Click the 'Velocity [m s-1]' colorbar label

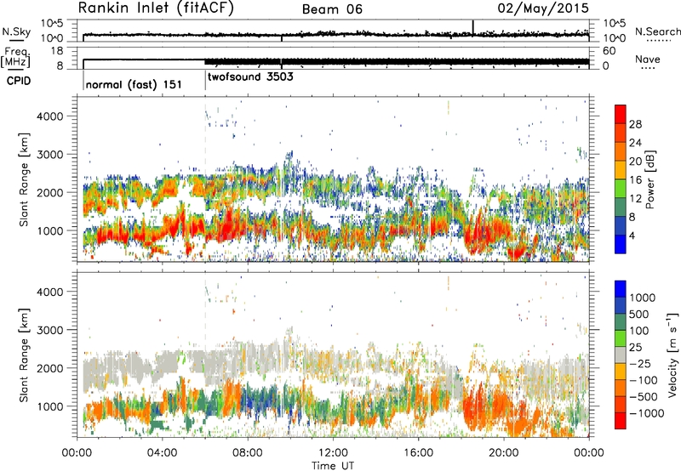(672, 355)
